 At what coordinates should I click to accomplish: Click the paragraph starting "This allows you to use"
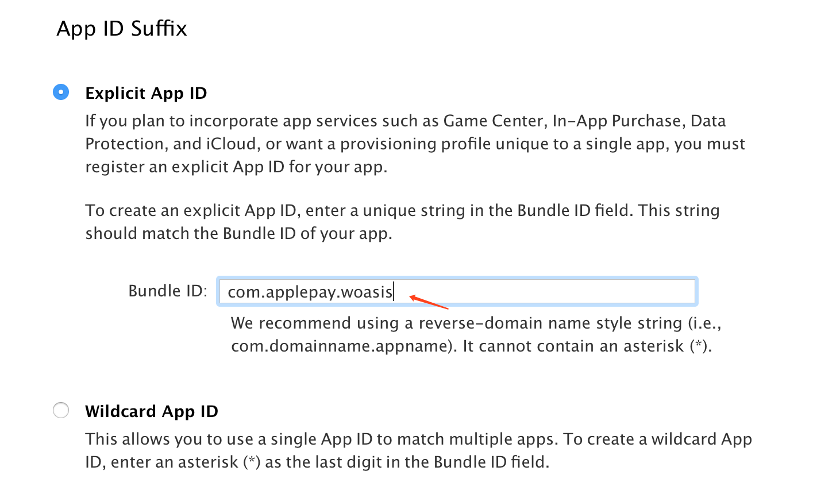coord(419,450)
